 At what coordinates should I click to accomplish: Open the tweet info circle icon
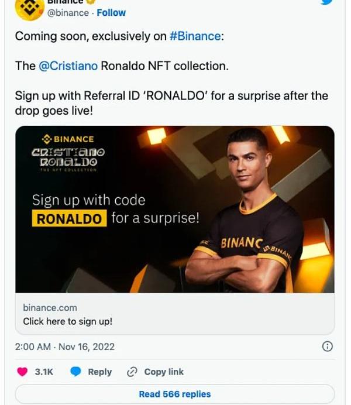click(328, 346)
